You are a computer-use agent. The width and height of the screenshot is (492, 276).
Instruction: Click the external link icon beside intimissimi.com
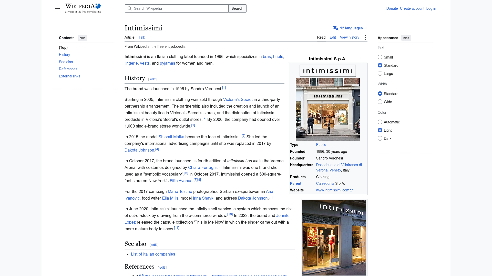[x=351, y=190]
